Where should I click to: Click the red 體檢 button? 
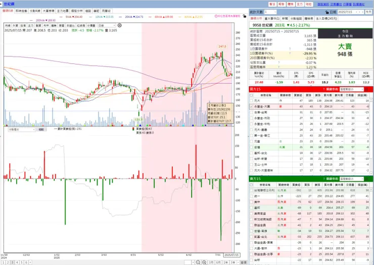290,4
